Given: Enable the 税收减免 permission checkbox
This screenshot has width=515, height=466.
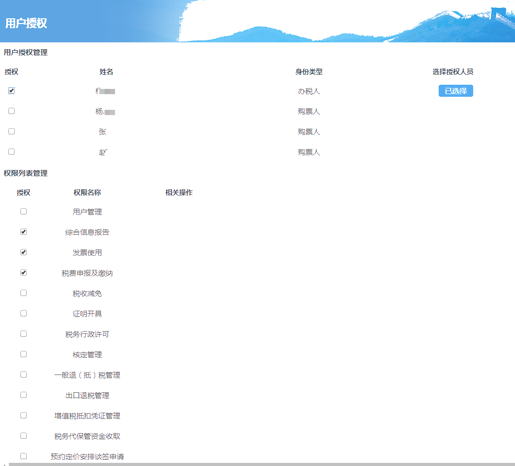Looking at the screenshot, I should click(x=24, y=293).
